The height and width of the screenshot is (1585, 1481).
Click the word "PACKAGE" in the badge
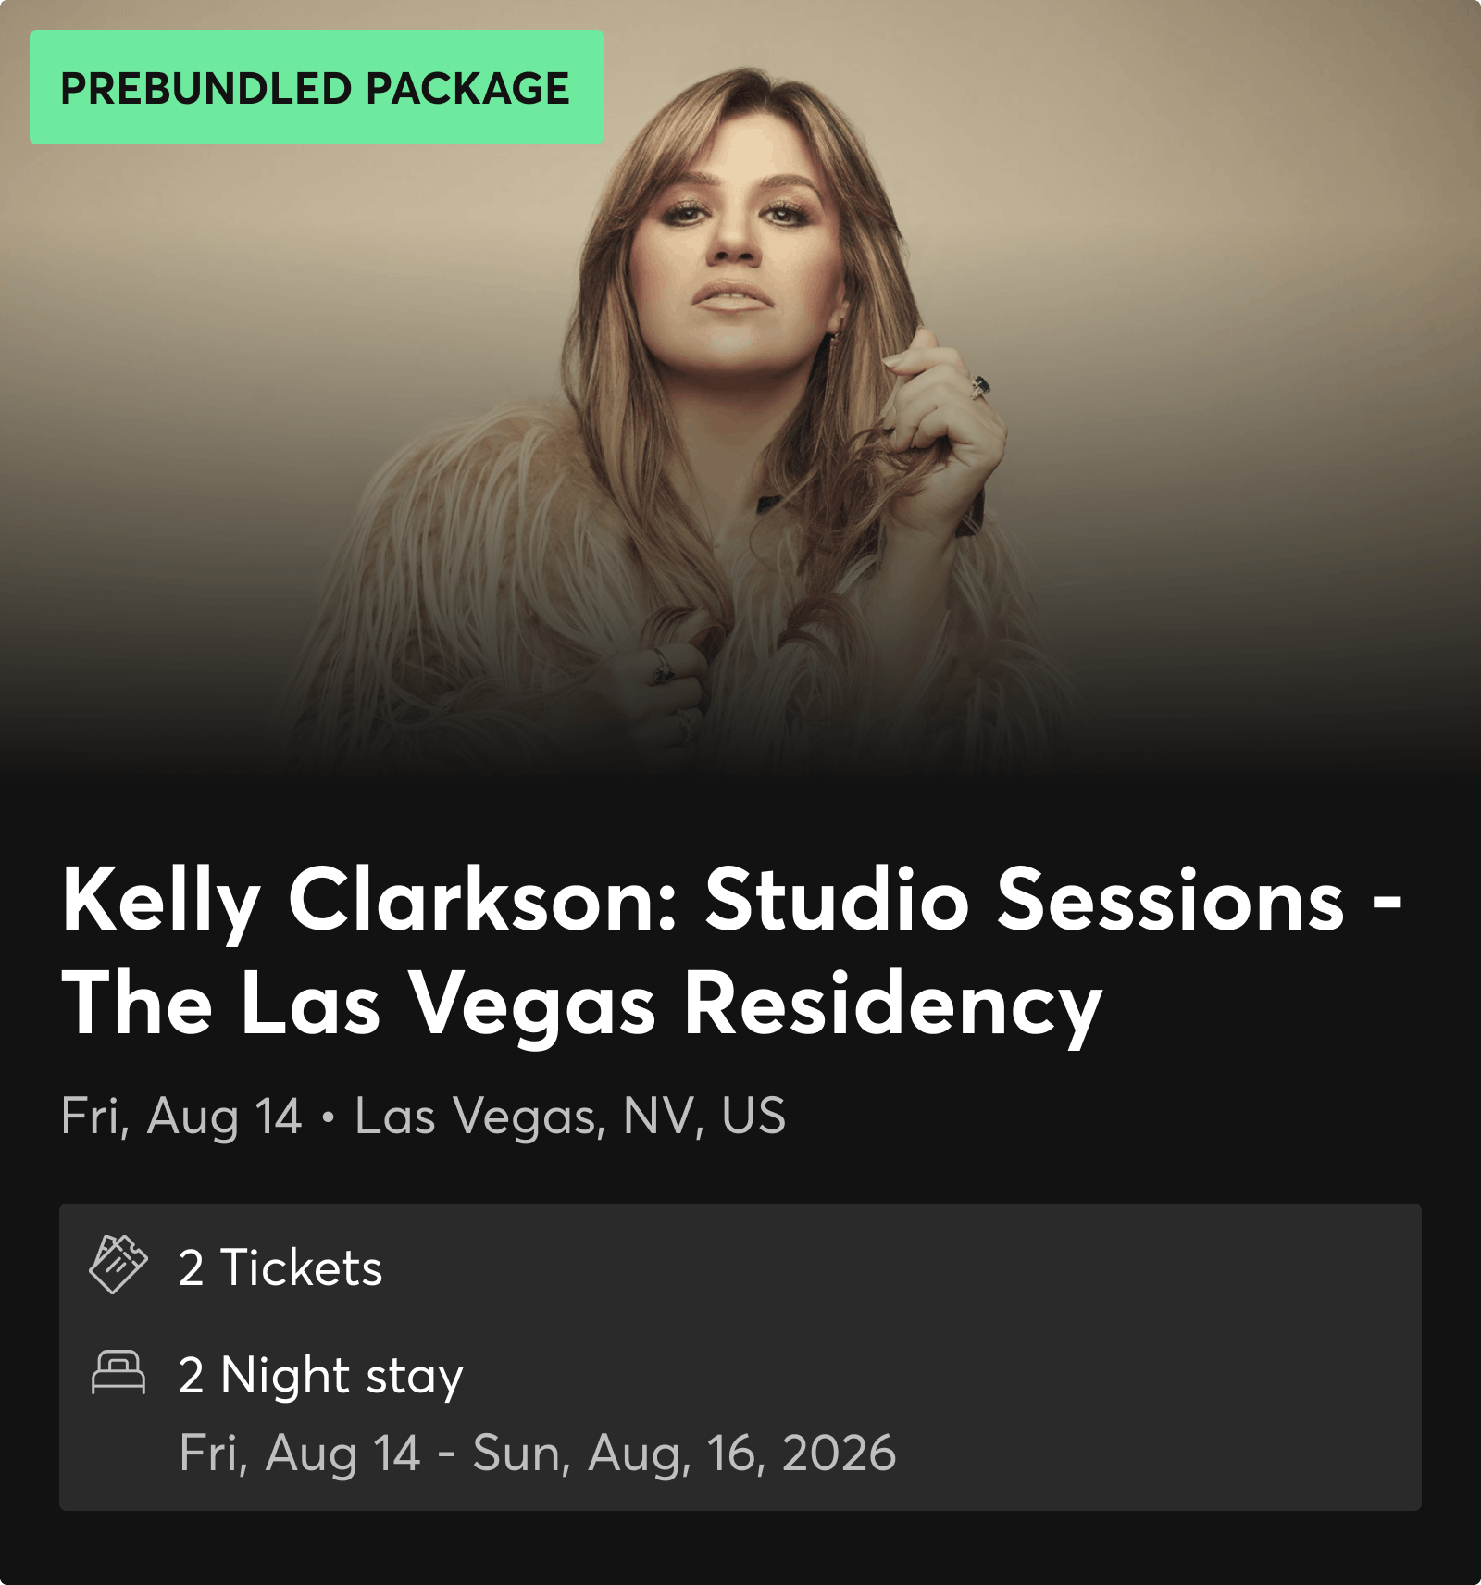click(467, 89)
